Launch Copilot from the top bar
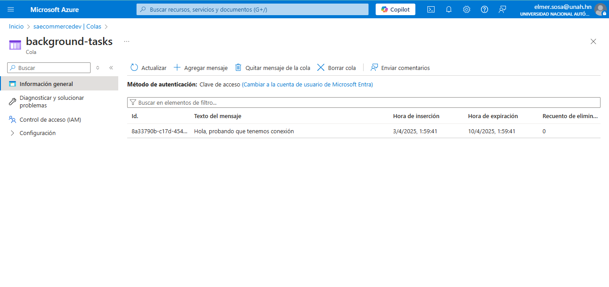Image resolution: width=609 pixels, height=287 pixels. coord(395,9)
